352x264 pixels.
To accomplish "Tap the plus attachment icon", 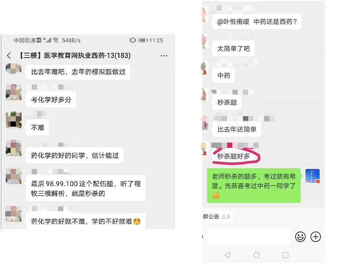I will [315, 237].
